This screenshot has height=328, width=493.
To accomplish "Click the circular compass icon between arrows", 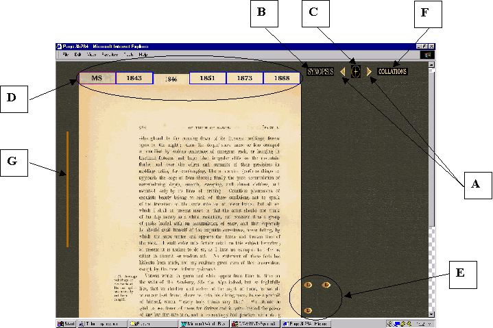I will pos(356,72).
